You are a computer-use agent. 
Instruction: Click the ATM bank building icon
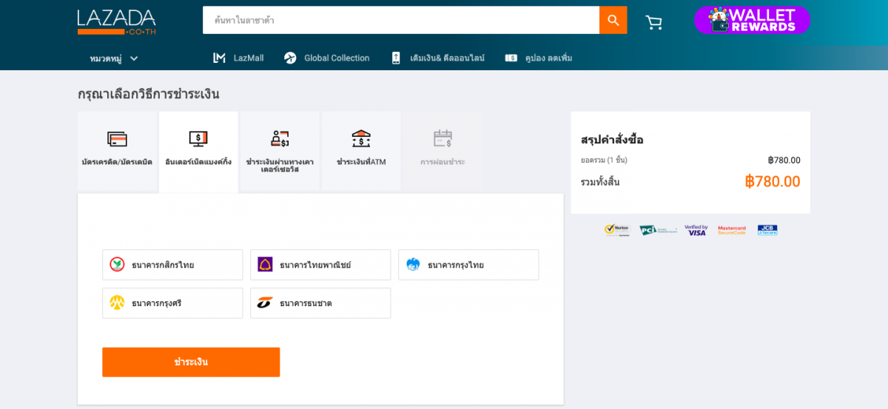pos(361,138)
